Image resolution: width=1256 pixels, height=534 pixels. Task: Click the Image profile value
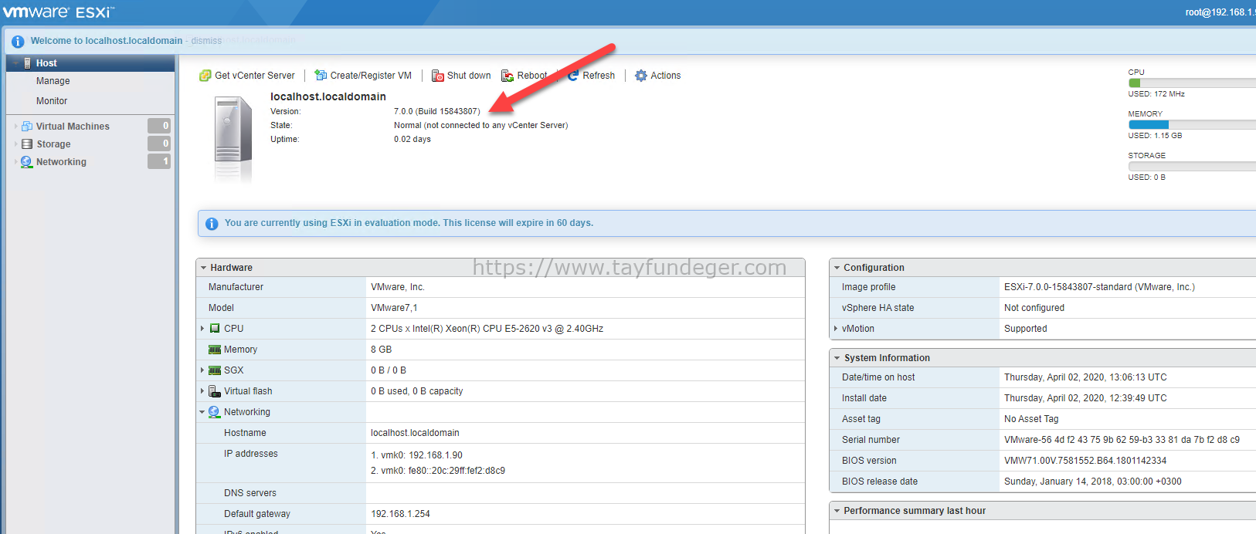pyautogui.click(x=1099, y=287)
